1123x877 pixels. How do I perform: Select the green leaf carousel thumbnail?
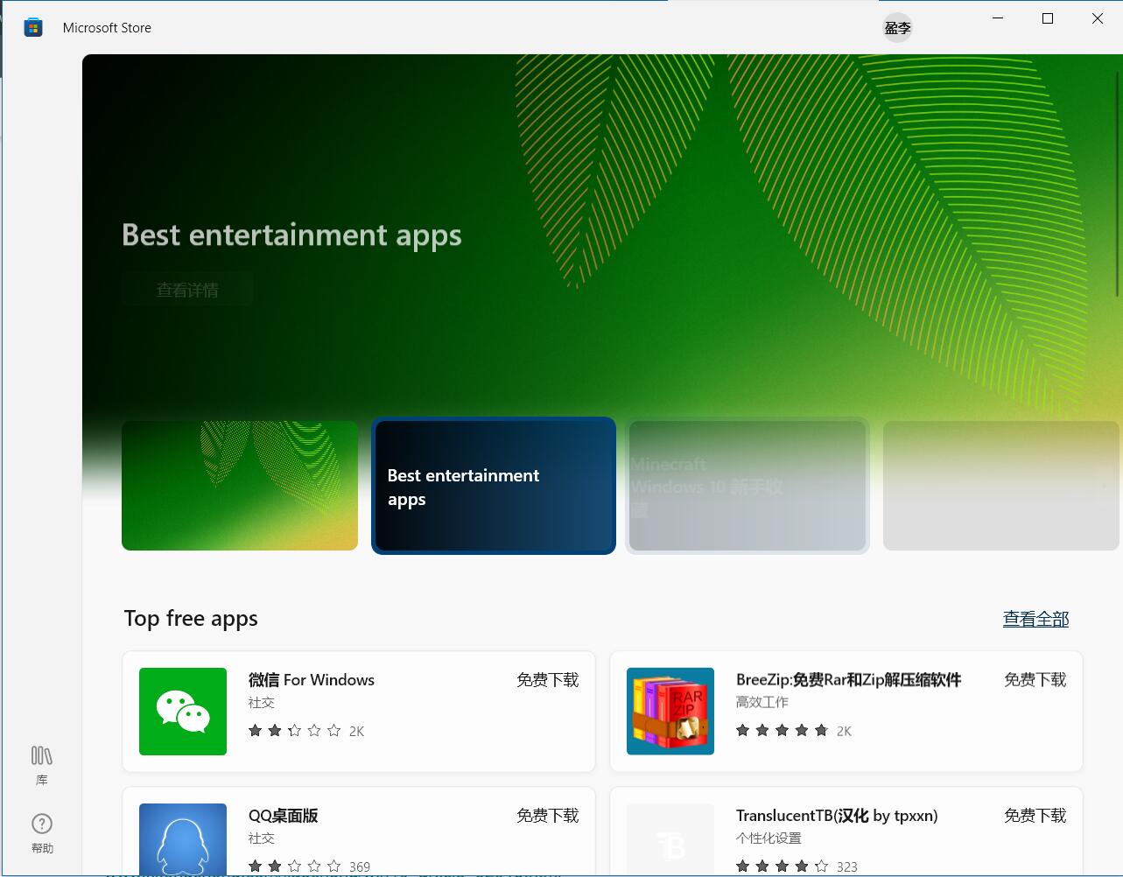240,486
